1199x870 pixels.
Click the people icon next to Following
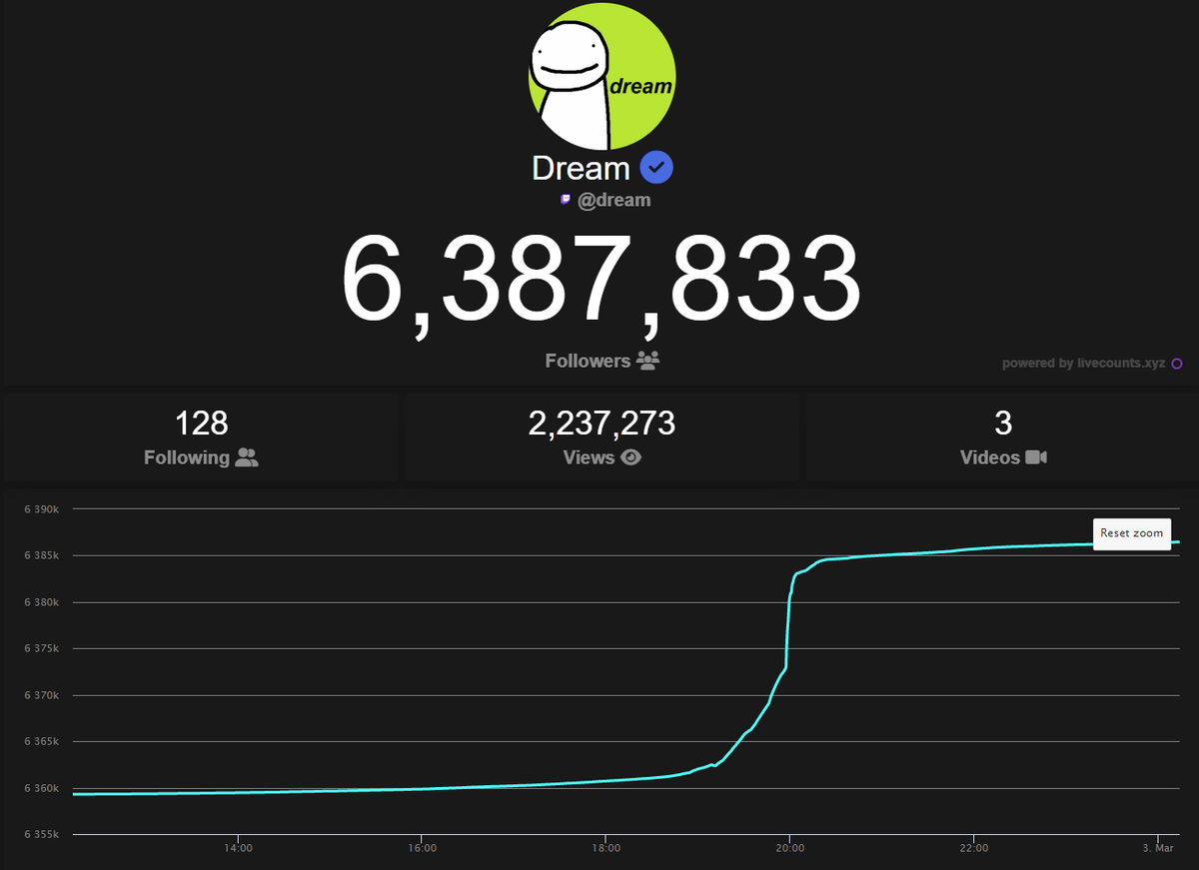pyautogui.click(x=247, y=457)
